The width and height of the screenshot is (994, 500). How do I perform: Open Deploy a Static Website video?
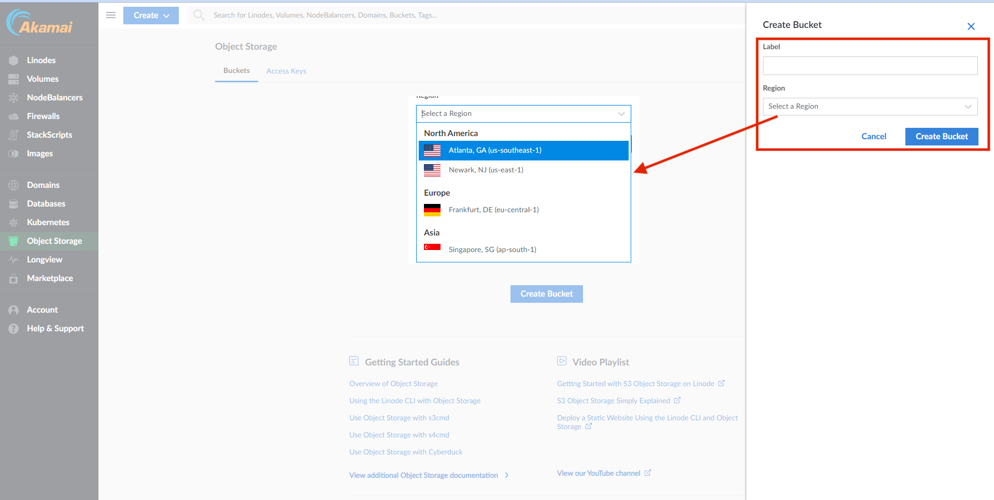[x=647, y=422]
